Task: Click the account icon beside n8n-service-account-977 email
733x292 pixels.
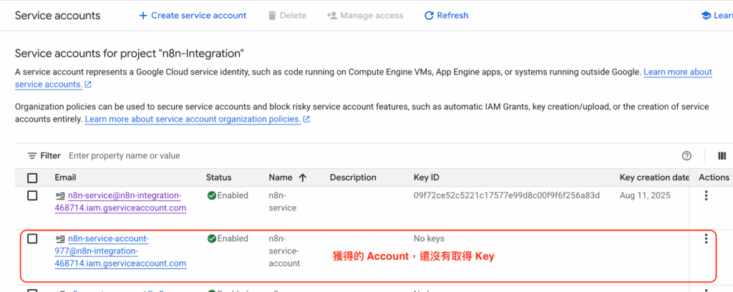Action: coord(60,239)
